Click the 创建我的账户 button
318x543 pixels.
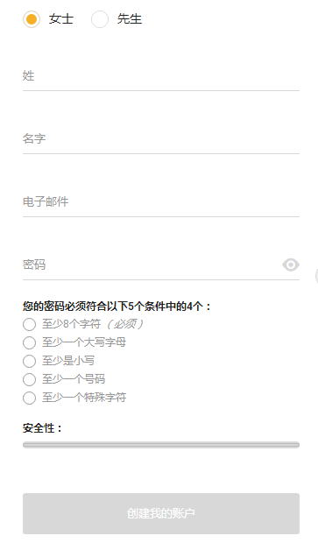(x=161, y=513)
